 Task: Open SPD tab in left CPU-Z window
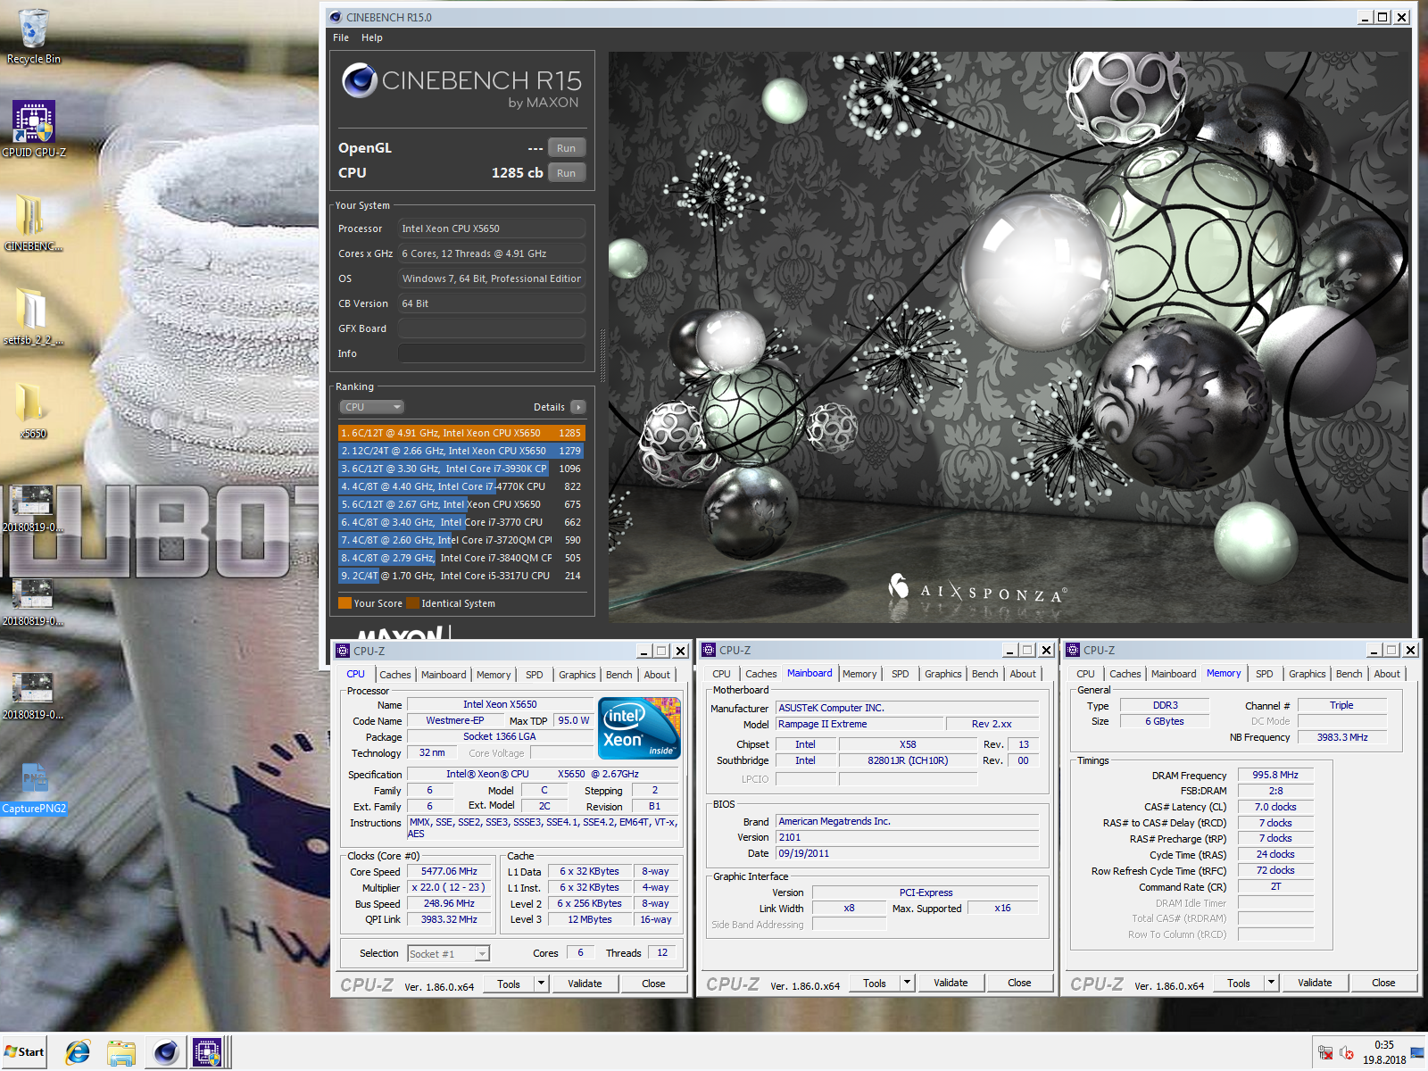(x=535, y=675)
